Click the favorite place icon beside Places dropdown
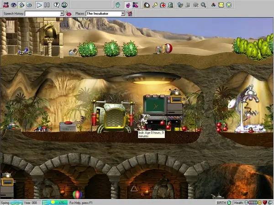274x205 pixels. click(130, 14)
